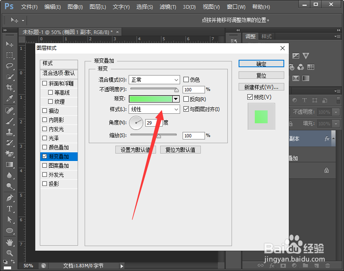
Task: Click the trash icon in the Layers panel
Action: click(327, 266)
